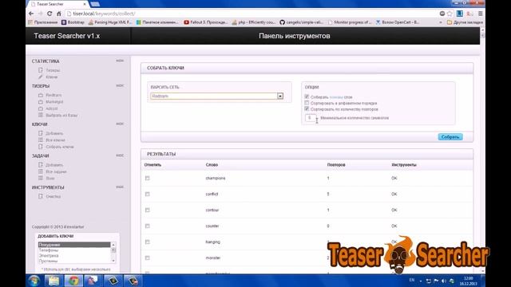
Task: Hide the Тизеры sidebar section
Action: coord(120,85)
